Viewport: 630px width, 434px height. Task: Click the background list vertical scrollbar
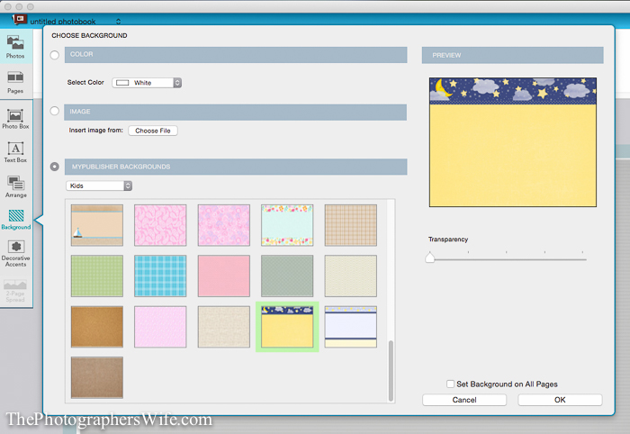click(x=391, y=370)
